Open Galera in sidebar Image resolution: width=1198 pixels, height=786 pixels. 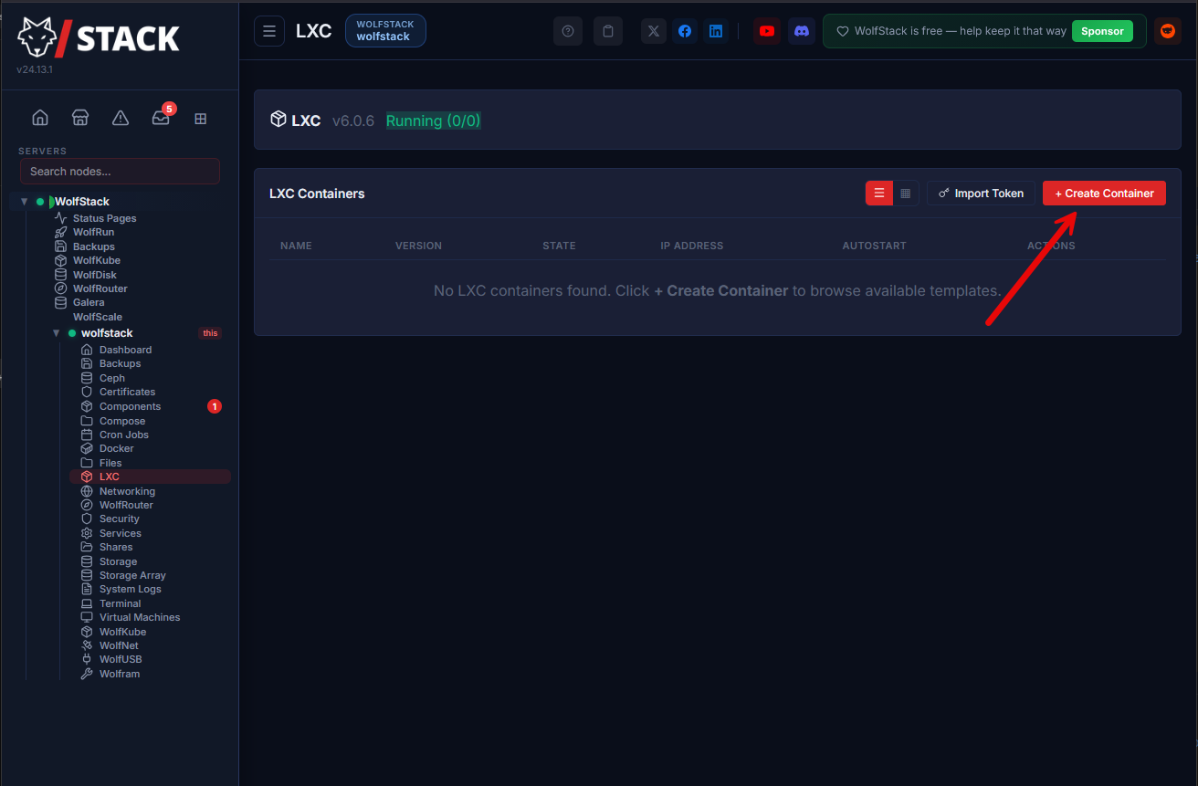89,302
